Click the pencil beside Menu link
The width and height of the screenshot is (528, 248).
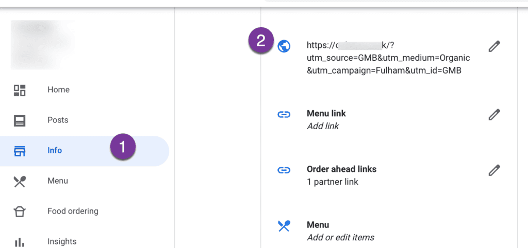pos(494,115)
